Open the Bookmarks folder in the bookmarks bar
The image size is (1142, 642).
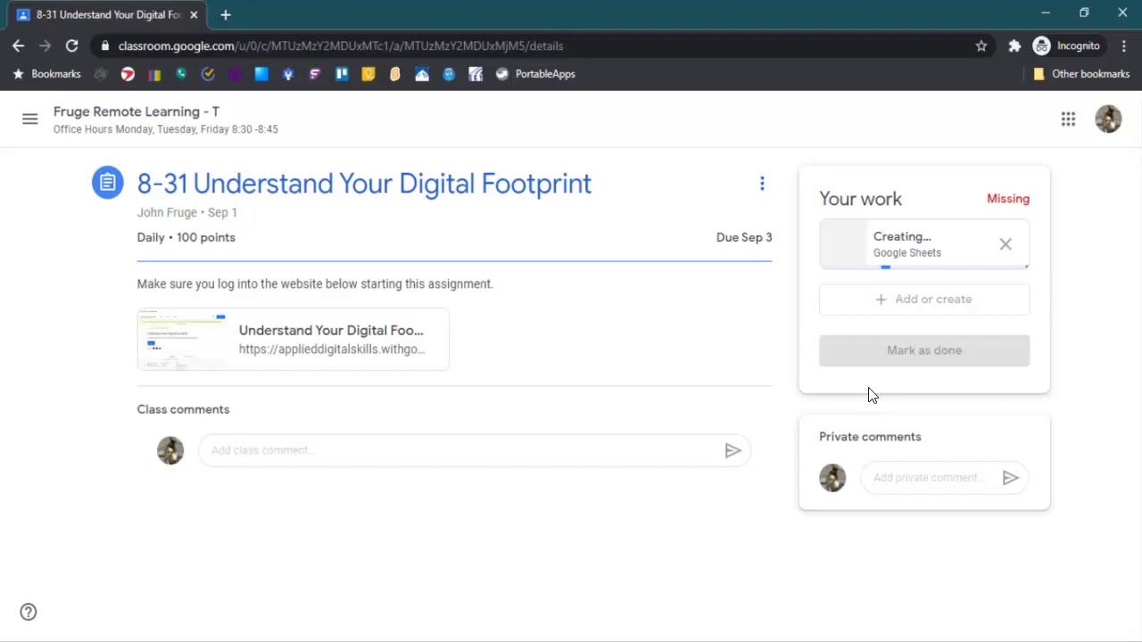tap(46, 74)
